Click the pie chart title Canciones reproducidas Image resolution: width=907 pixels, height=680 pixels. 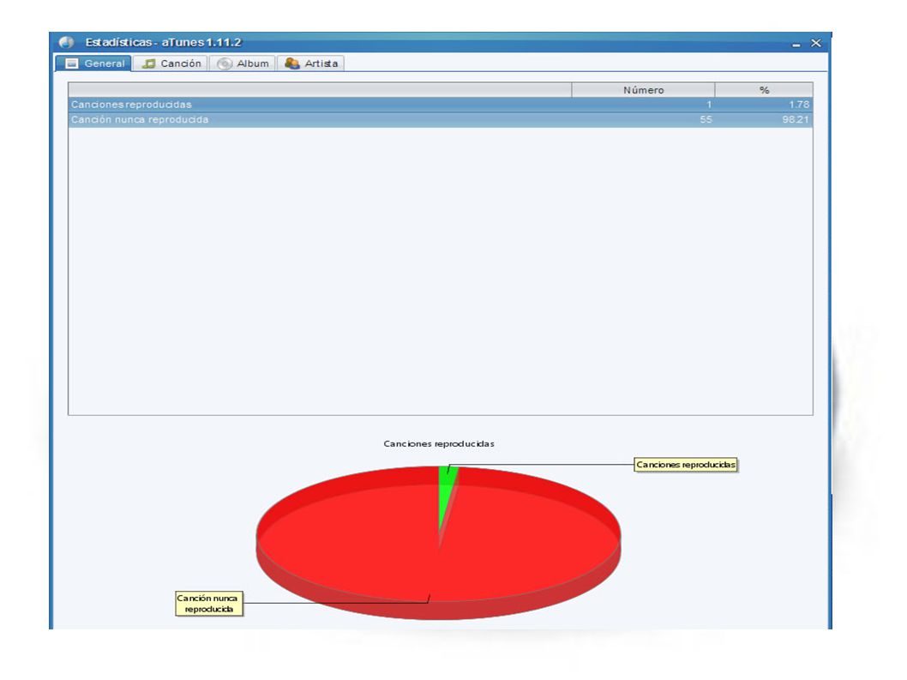pyautogui.click(x=438, y=444)
